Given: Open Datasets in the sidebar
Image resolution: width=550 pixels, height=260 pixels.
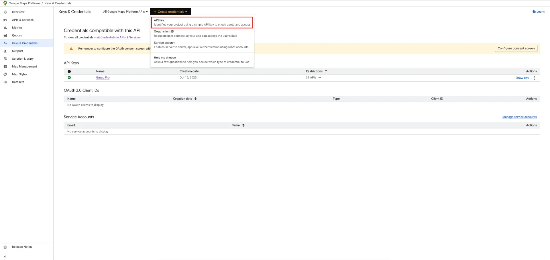Looking at the screenshot, I should pyautogui.click(x=18, y=82).
